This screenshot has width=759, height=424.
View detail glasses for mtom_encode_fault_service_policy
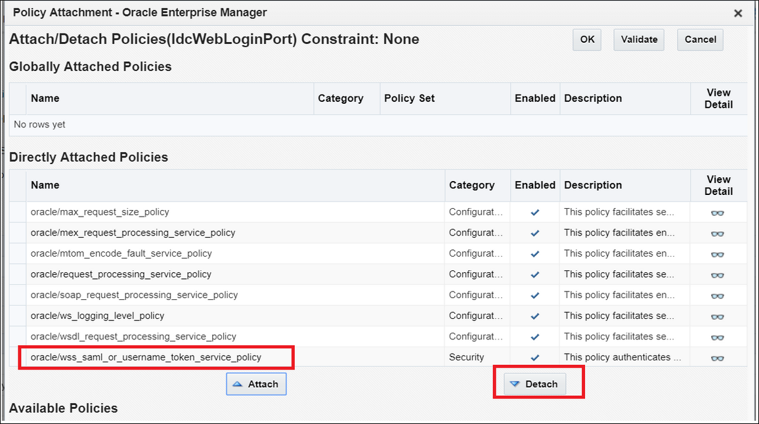(x=718, y=255)
